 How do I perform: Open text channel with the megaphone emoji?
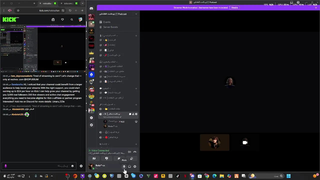coord(118,45)
